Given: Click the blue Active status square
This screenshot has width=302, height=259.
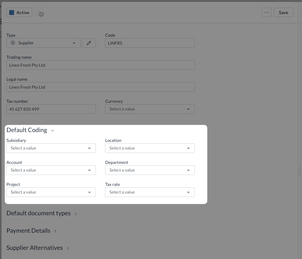Looking at the screenshot, I should (12, 13).
